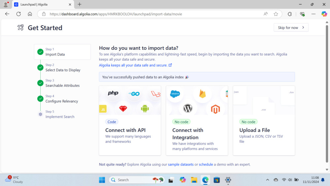Open the Windows Start menu
The width and height of the screenshot is (330, 186).
[x=102, y=180]
